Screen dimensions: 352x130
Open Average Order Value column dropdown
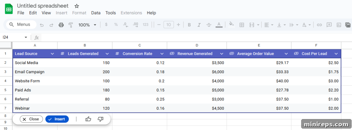[x=286, y=54]
